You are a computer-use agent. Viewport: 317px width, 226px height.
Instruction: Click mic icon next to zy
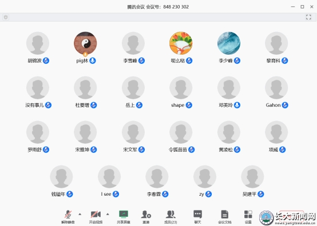point(208,194)
